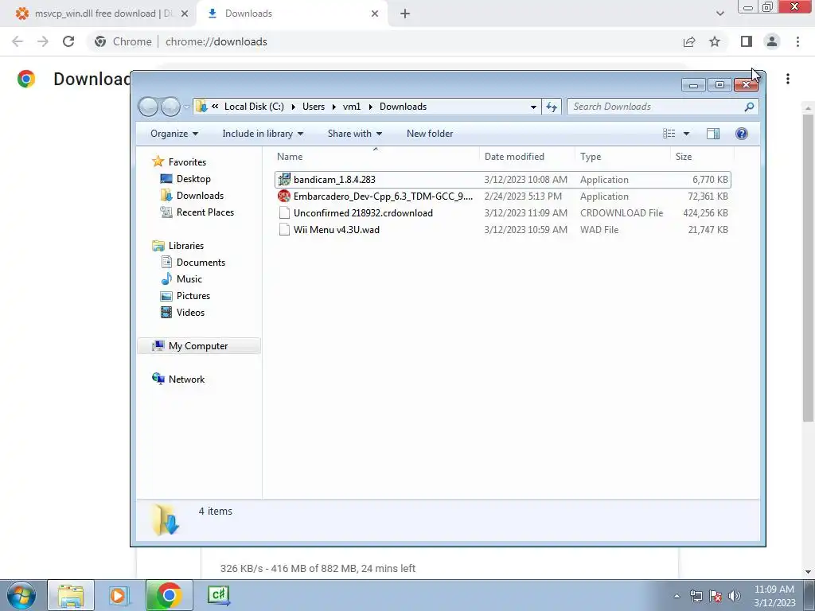
Task: Show hidden tray icons arrow
Action: point(677,596)
